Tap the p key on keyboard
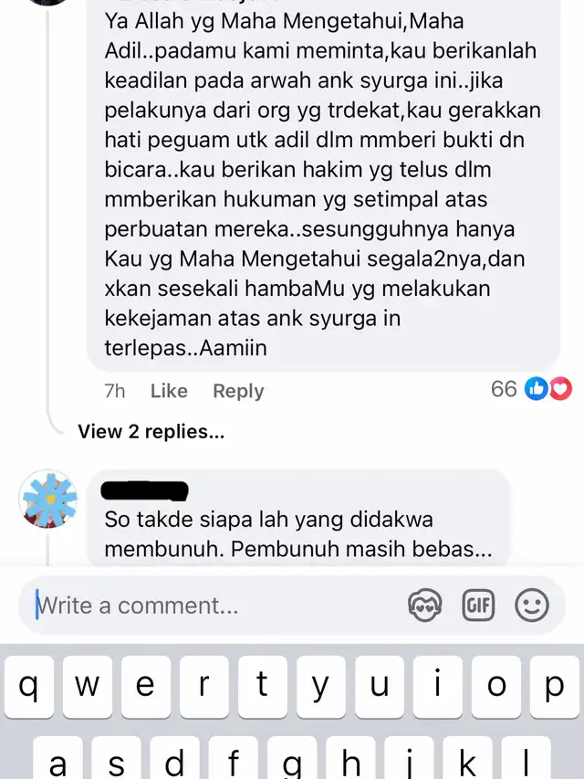 coord(554,687)
